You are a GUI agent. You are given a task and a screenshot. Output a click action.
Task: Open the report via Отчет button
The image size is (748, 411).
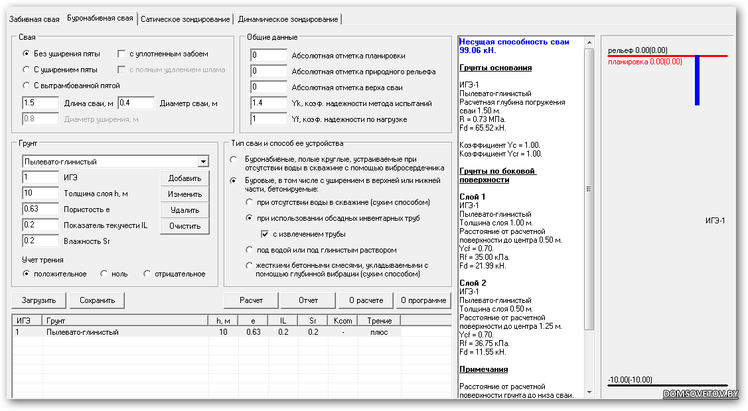point(308,300)
